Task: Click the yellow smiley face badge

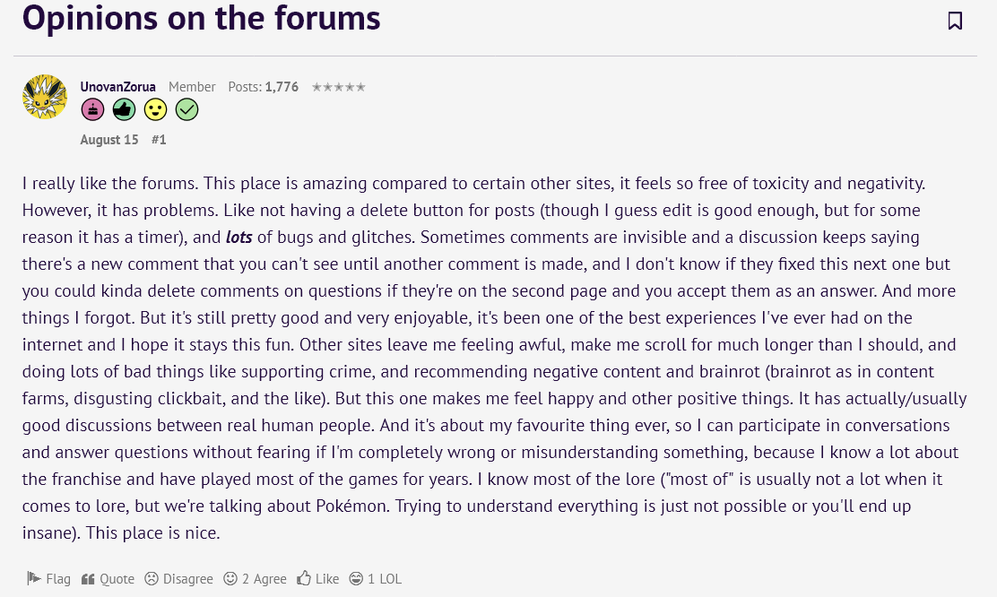Action: coord(155,110)
